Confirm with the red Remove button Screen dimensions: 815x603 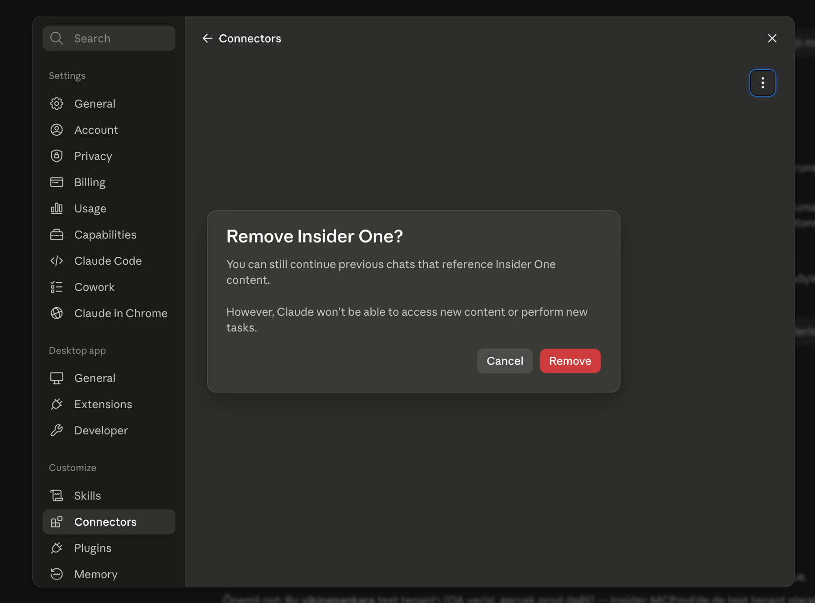click(570, 361)
